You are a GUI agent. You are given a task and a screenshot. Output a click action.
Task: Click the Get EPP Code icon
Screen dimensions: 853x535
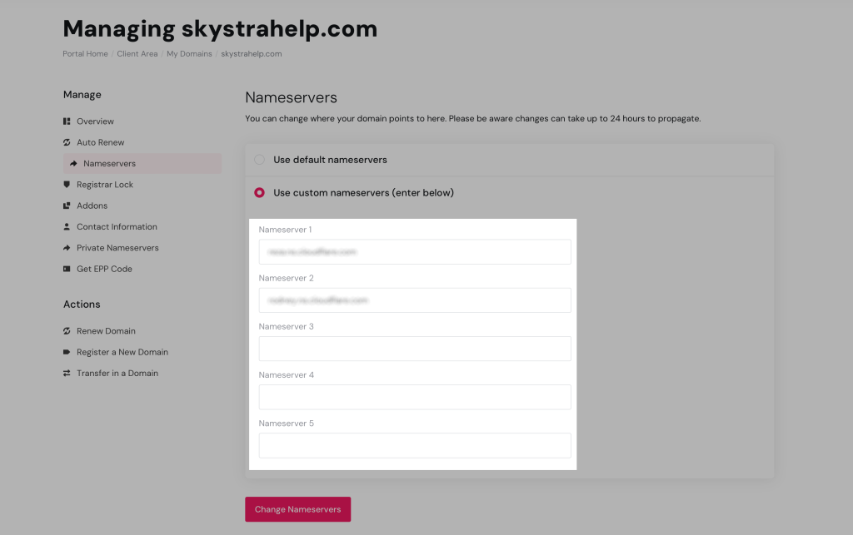pos(67,269)
